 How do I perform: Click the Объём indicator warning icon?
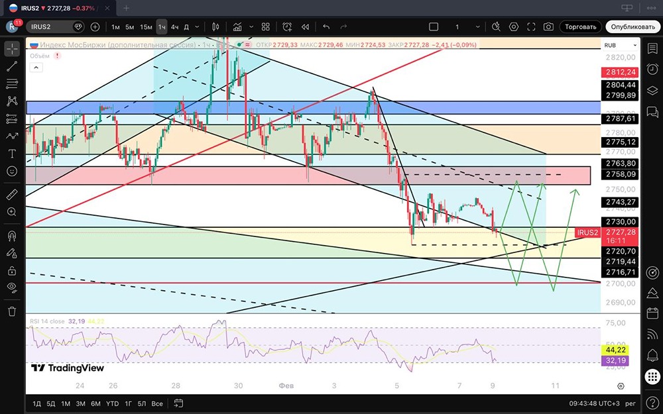click(x=57, y=56)
